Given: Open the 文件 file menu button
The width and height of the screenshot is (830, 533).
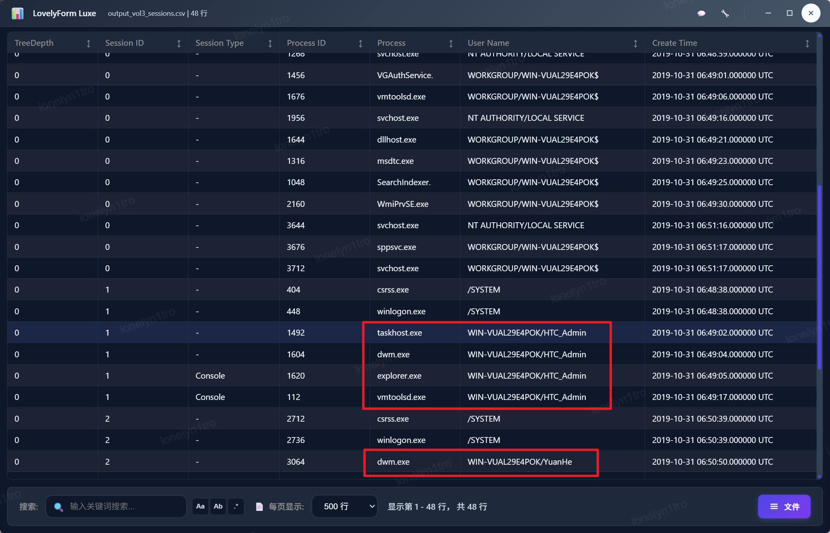Looking at the screenshot, I should [x=784, y=507].
